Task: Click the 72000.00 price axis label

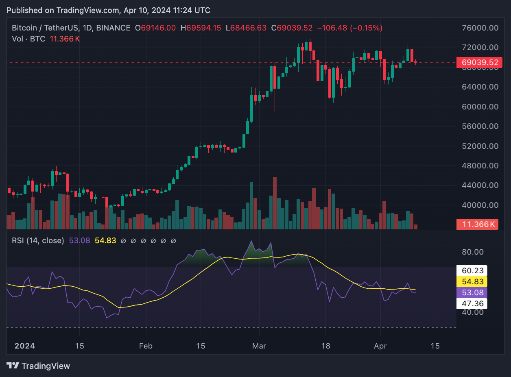Action: click(x=480, y=47)
